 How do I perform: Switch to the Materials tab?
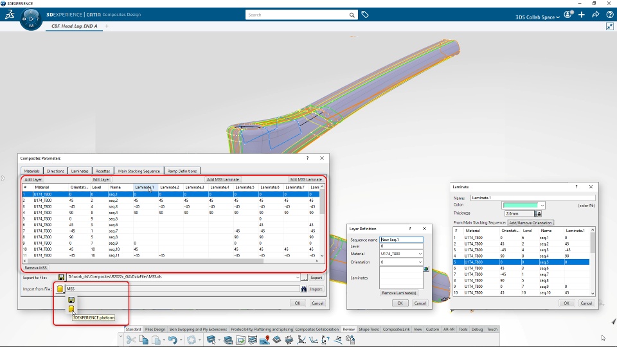(32, 171)
